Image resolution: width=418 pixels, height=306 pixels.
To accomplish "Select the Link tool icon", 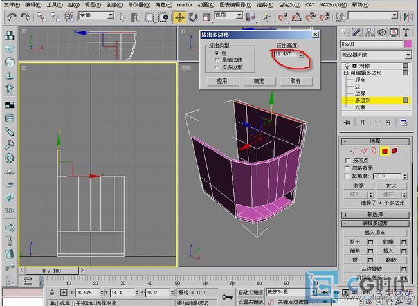I will [42, 17].
